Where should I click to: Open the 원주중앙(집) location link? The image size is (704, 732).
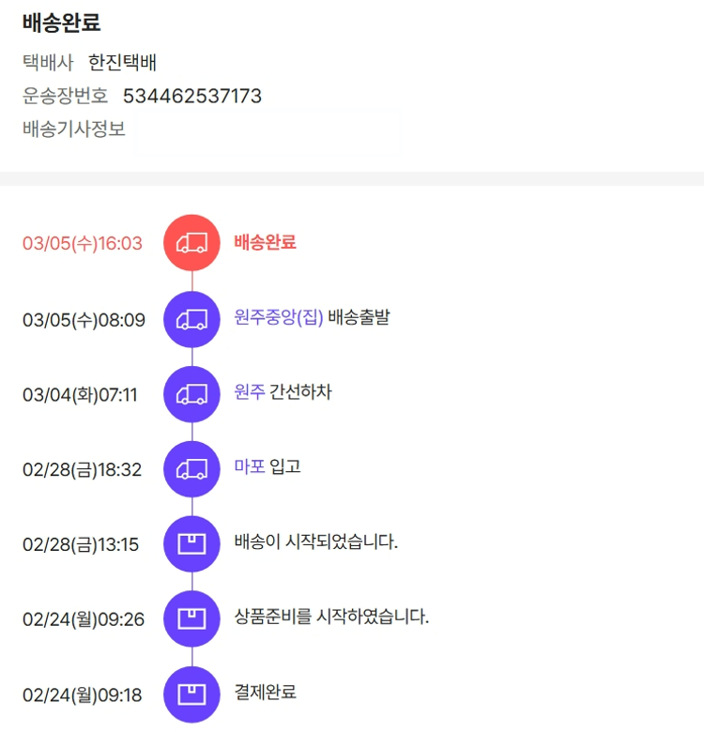[279, 317]
